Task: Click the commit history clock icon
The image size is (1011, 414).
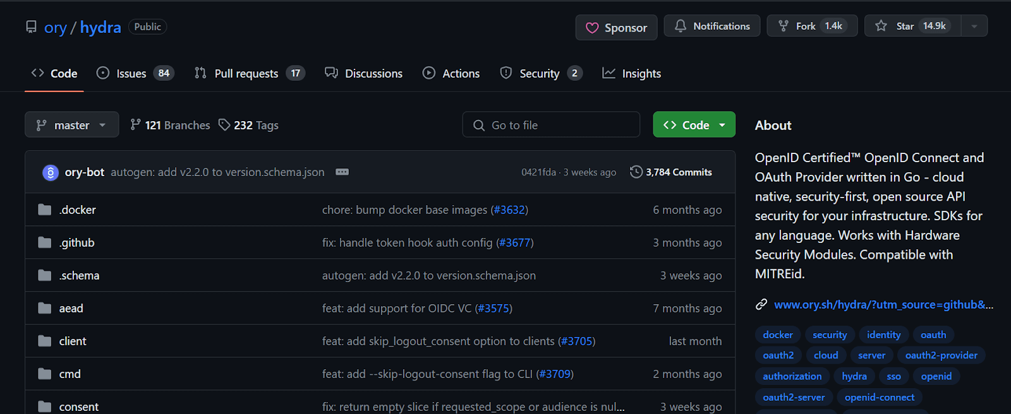Action: [636, 172]
